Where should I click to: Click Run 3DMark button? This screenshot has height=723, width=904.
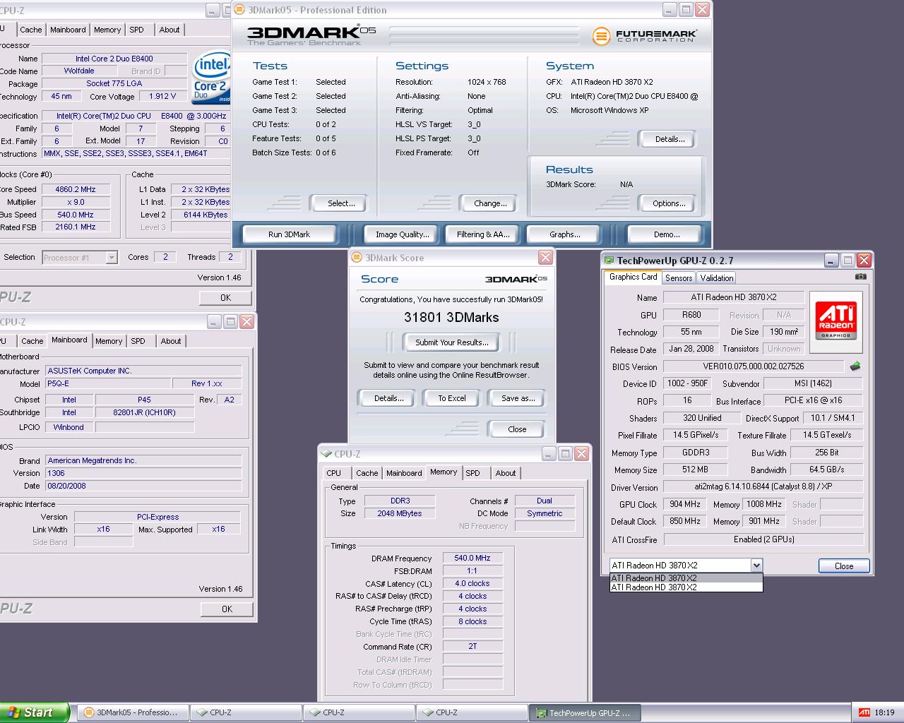click(x=289, y=234)
